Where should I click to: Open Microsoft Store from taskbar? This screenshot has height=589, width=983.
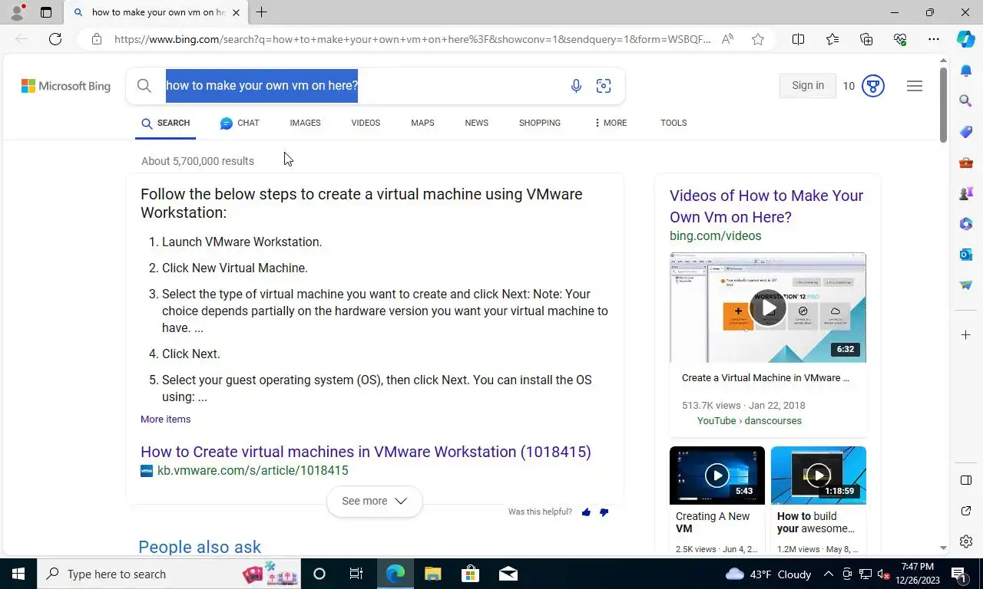click(470, 574)
